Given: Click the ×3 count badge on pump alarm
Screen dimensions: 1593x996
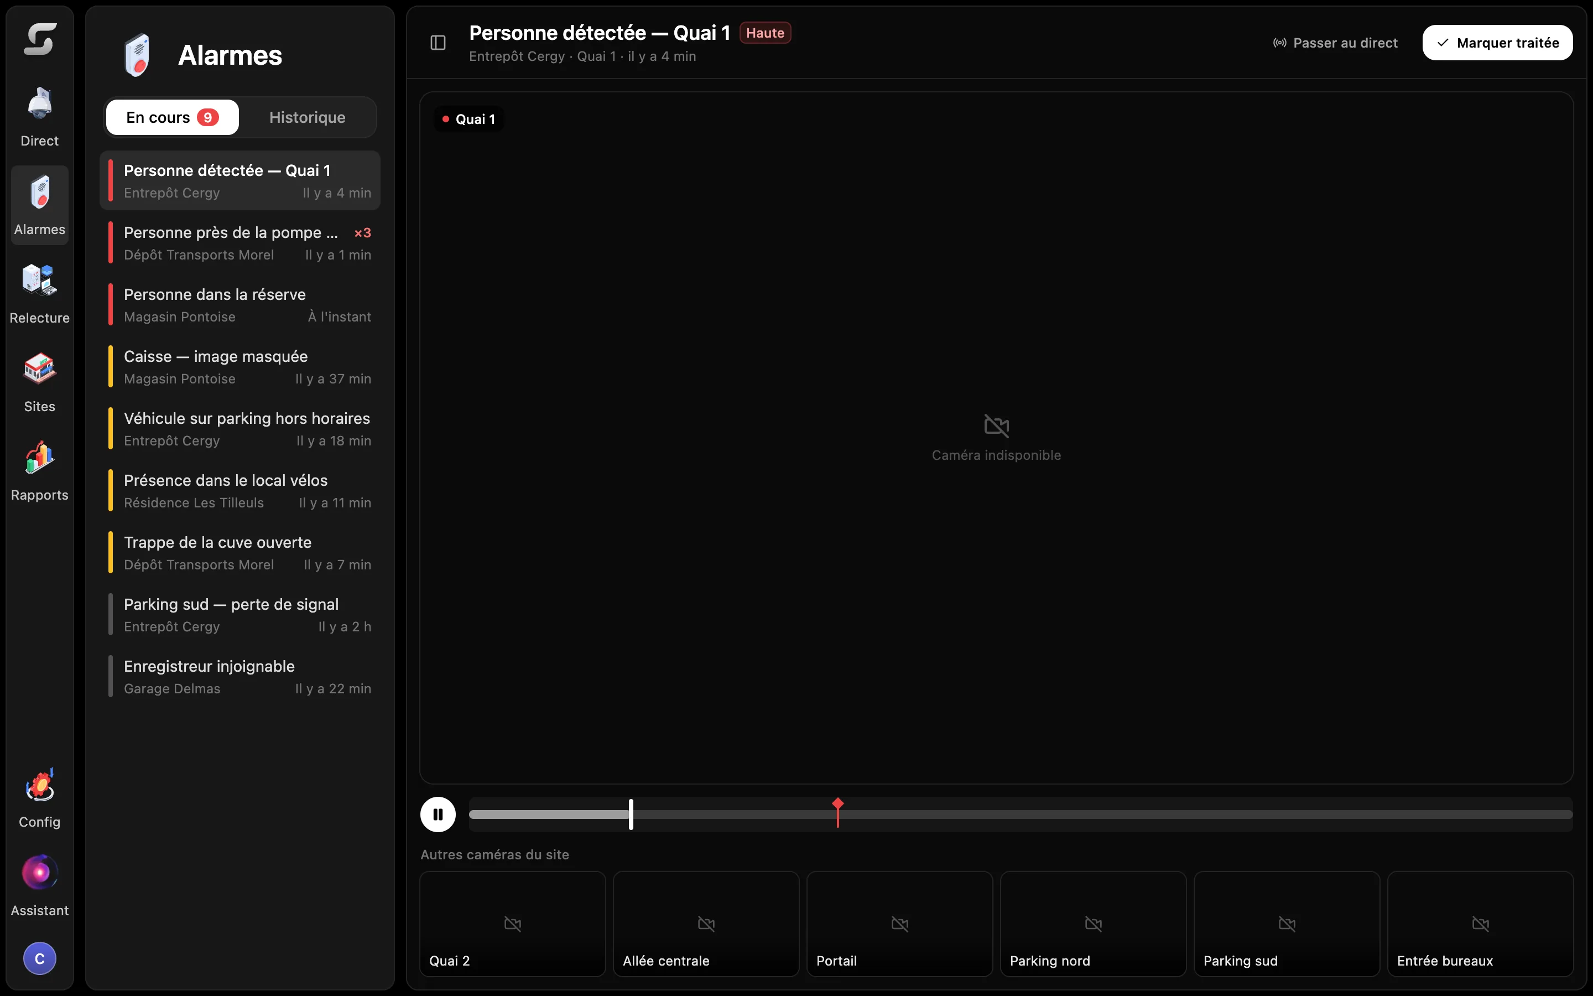Looking at the screenshot, I should coord(363,232).
